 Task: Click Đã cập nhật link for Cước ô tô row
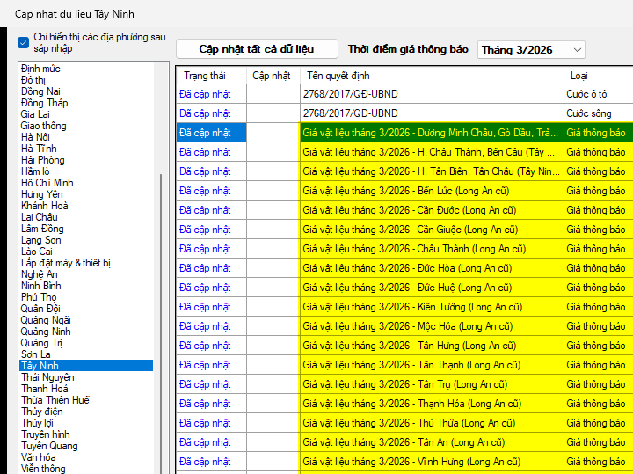(x=205, y=94)
